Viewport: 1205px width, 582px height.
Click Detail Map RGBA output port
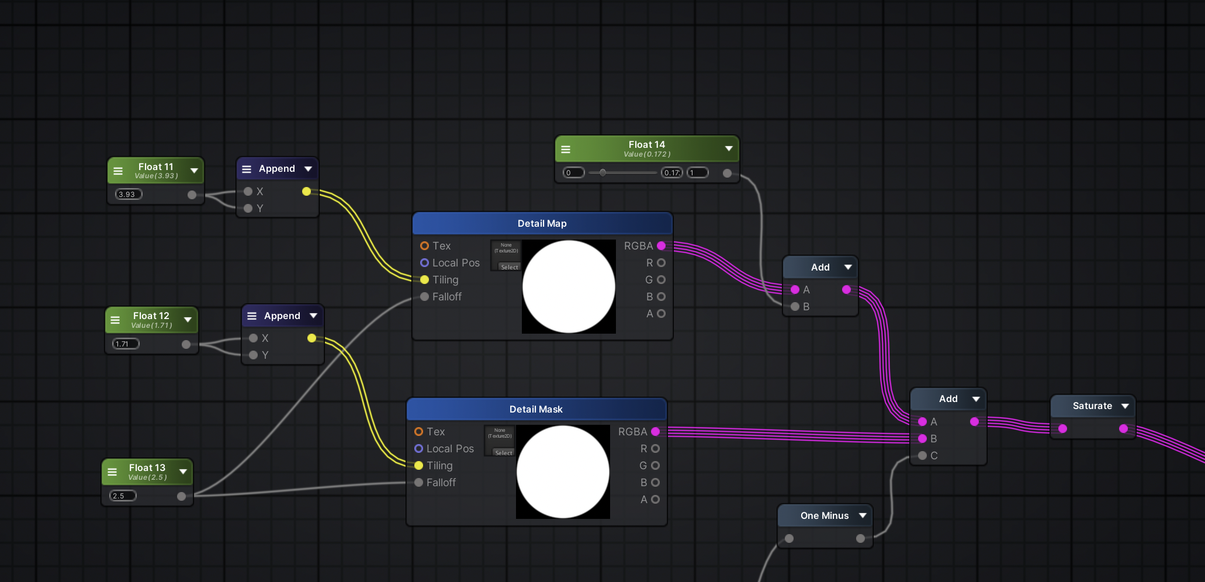click(x=661, y=246)
